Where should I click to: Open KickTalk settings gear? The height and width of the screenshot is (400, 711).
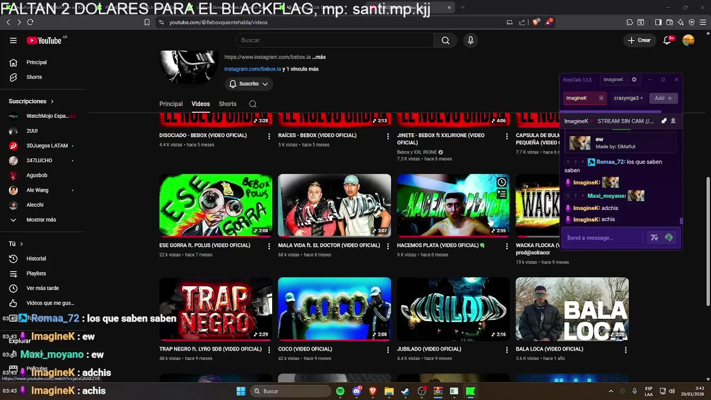(x=634, y=79)
